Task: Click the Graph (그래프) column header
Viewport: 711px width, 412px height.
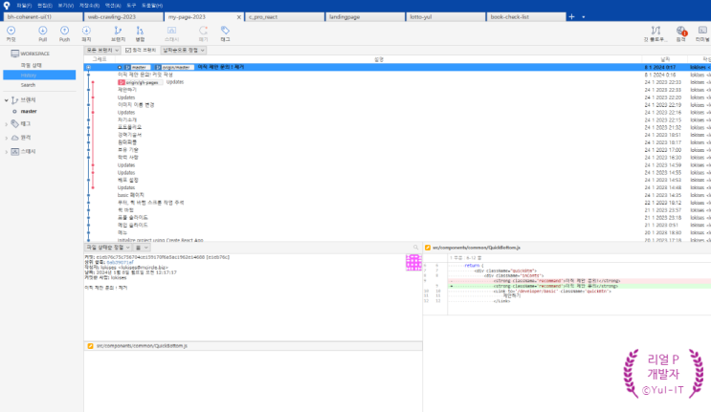Action: click(100, 59)
